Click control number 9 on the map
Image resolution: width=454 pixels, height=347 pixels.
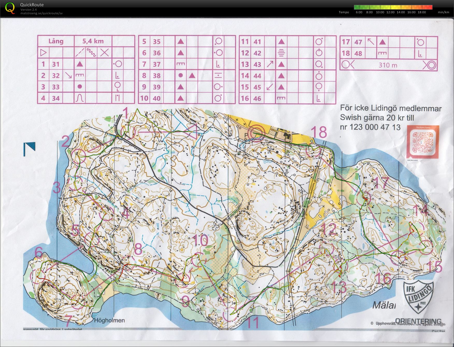pyautogui.click(x=185, y=301)
